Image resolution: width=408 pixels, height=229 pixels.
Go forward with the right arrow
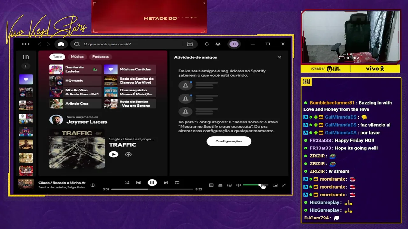(x=48, y=44)
